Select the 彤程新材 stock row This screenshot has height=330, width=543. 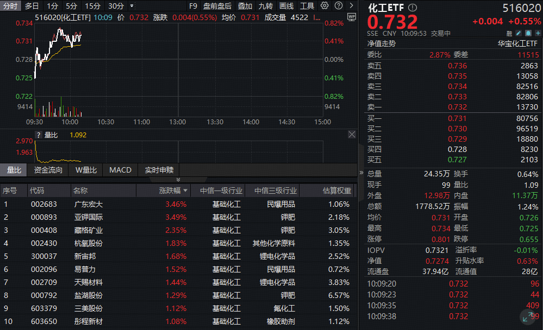point(178,321)
